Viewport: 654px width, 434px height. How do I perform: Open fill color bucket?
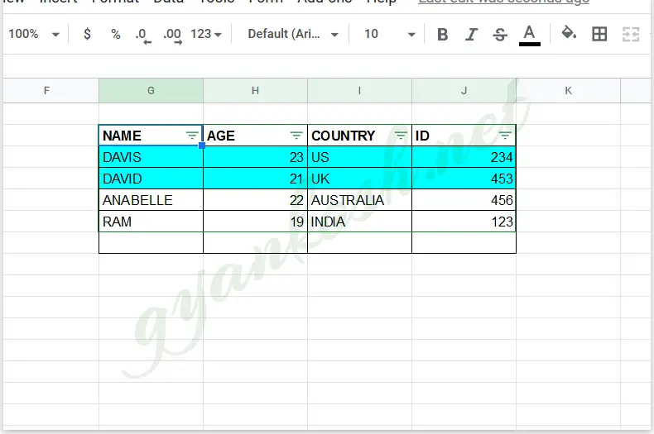pyautogui.click(x=569, y=32)
